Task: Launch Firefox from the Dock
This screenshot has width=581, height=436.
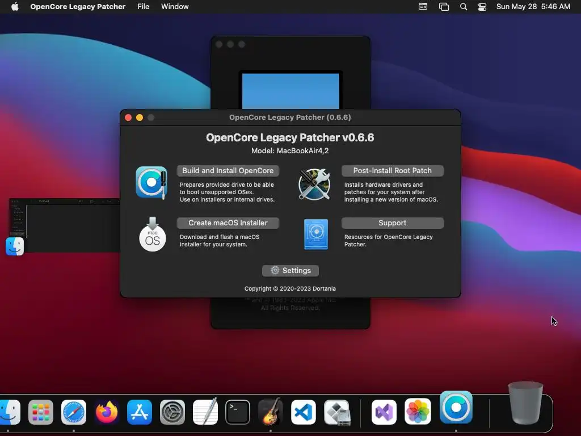Action: pos(107,412)
